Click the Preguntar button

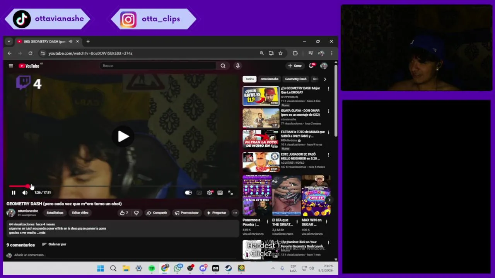click(x=216, y=213)
